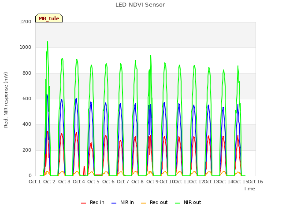Toggle the Red out legend entry

point(154,202)
